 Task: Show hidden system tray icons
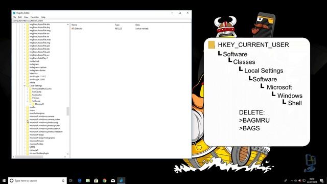click(292, 180)
